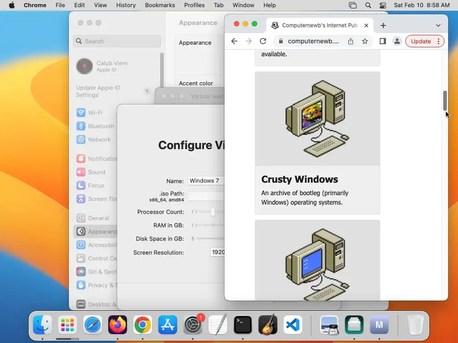Click the computernewb address bar
Image resolution: width=458 pixels, height=343 pixels.
click(313, 41)
